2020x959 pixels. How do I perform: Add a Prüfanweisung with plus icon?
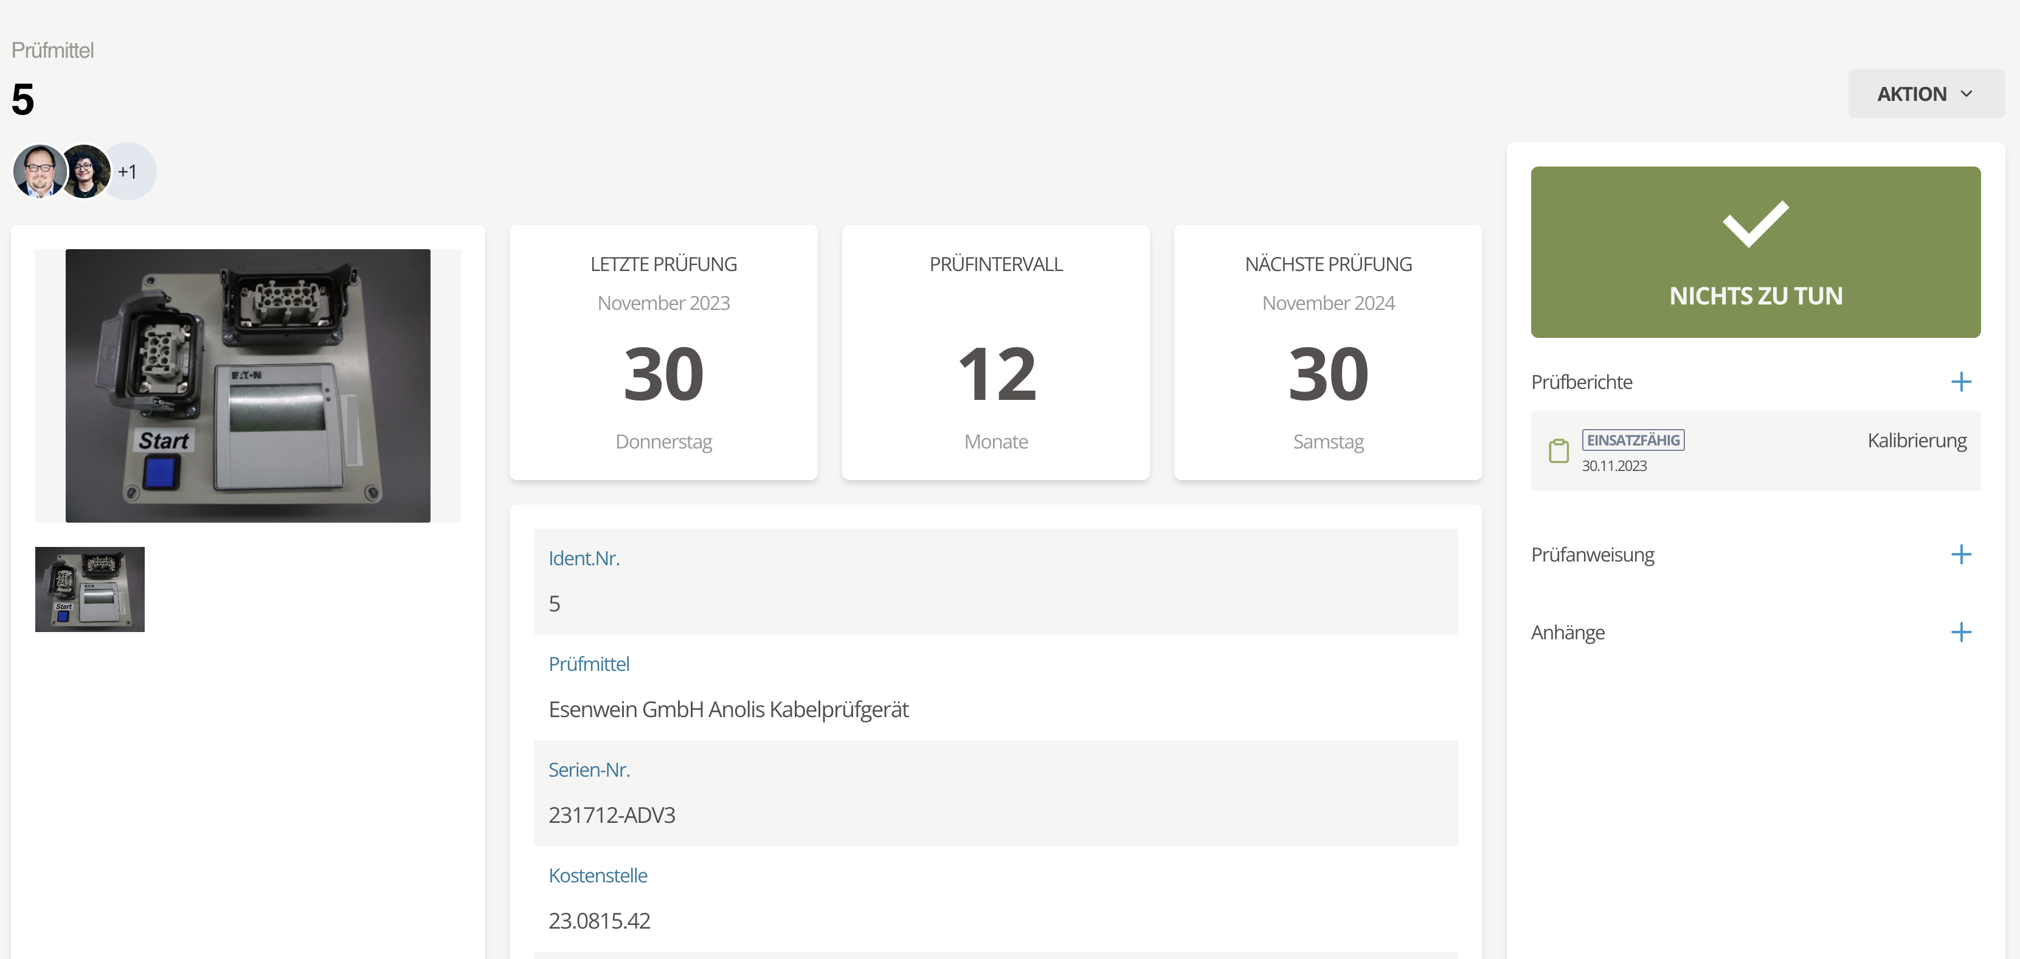coord(1960,555)
